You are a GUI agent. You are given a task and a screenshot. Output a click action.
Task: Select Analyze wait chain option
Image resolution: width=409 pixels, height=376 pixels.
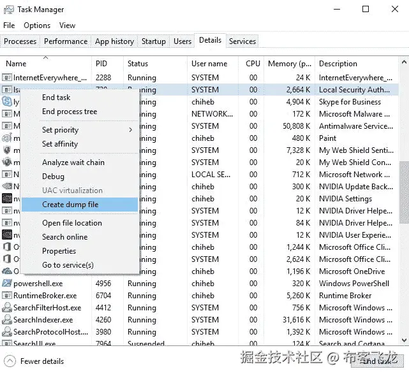pyautogui.click(x=73, y=163)
